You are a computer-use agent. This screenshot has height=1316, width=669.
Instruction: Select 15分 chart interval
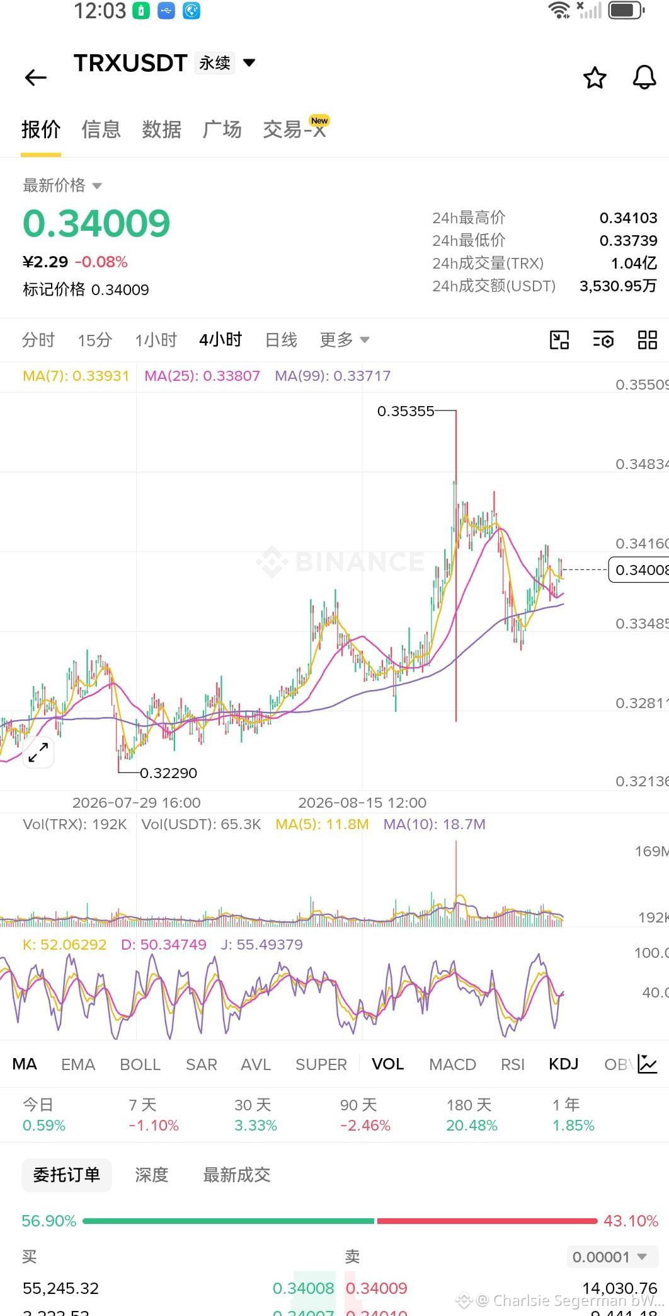pos(95,340)
